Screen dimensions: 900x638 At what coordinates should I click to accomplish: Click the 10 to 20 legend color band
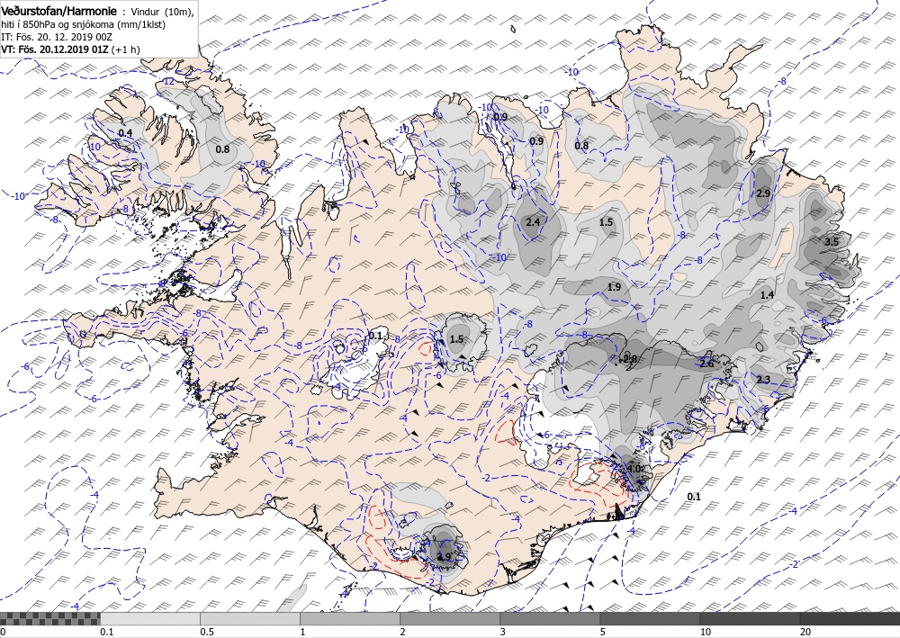tap(750, 618)
